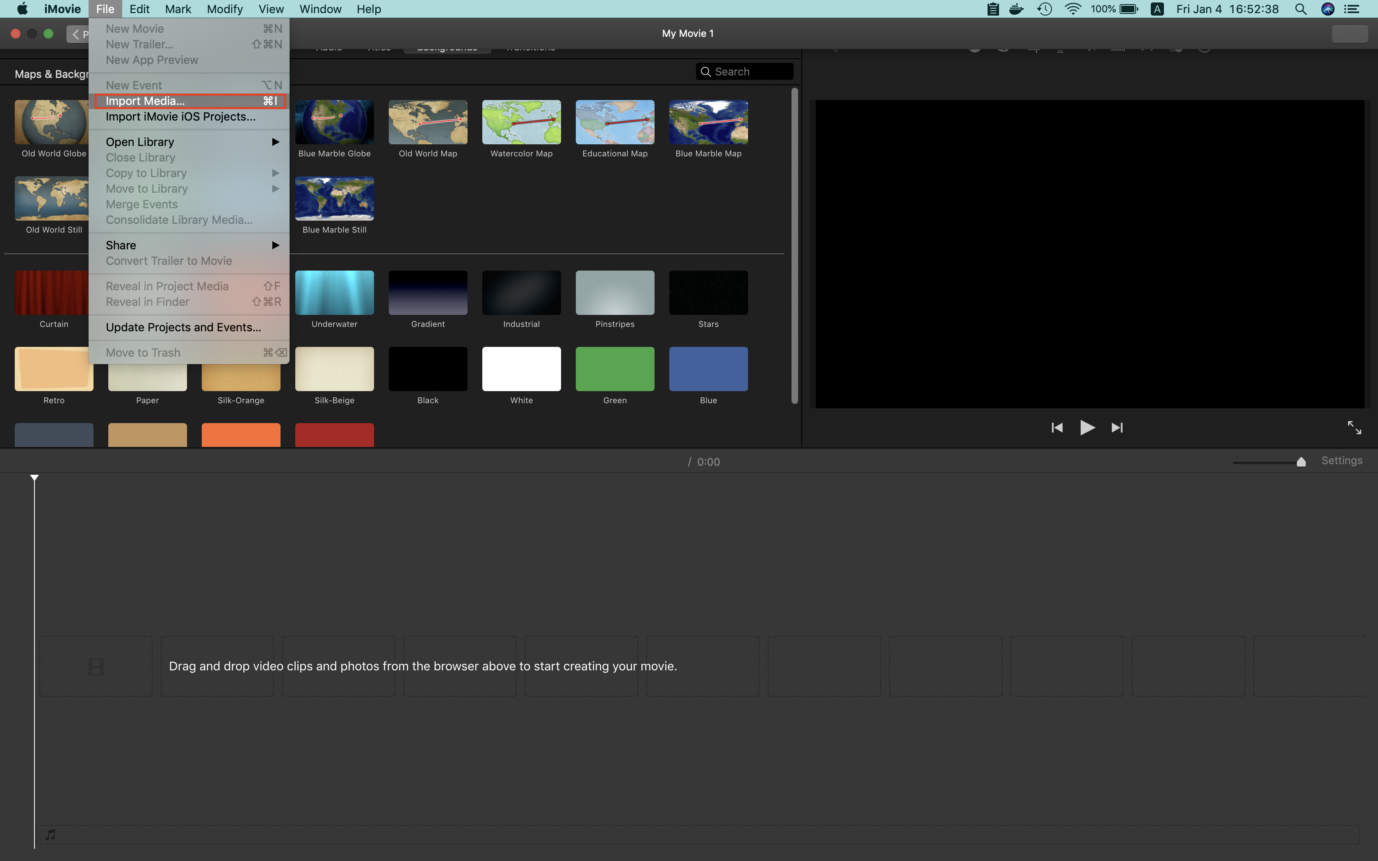
Task: Enter fullscreen playback with arrows icon
Action: click(x=1354, y=427)
